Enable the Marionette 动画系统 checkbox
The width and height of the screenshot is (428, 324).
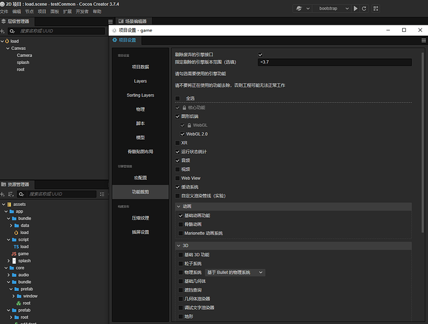coord(181,233)
